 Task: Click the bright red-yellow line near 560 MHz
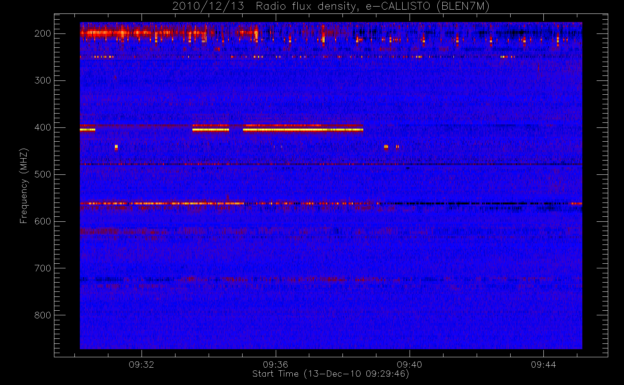pos(162,203)
